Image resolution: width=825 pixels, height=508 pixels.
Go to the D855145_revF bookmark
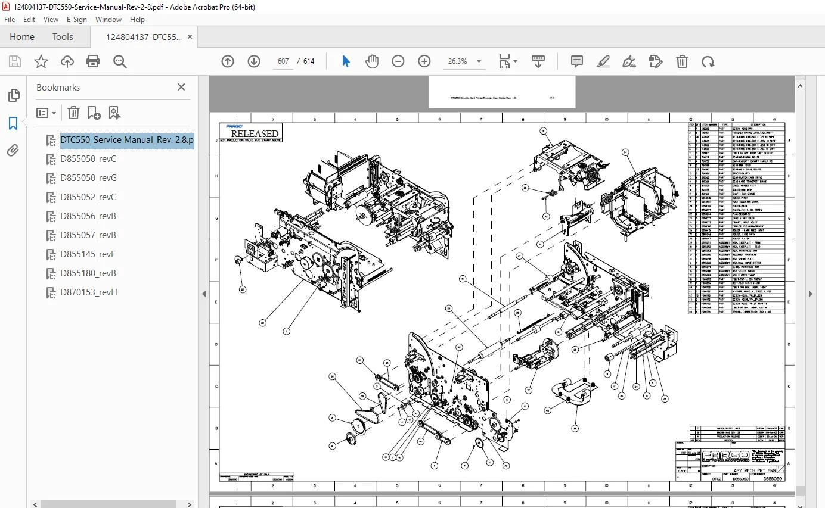[x=88, y=254]
